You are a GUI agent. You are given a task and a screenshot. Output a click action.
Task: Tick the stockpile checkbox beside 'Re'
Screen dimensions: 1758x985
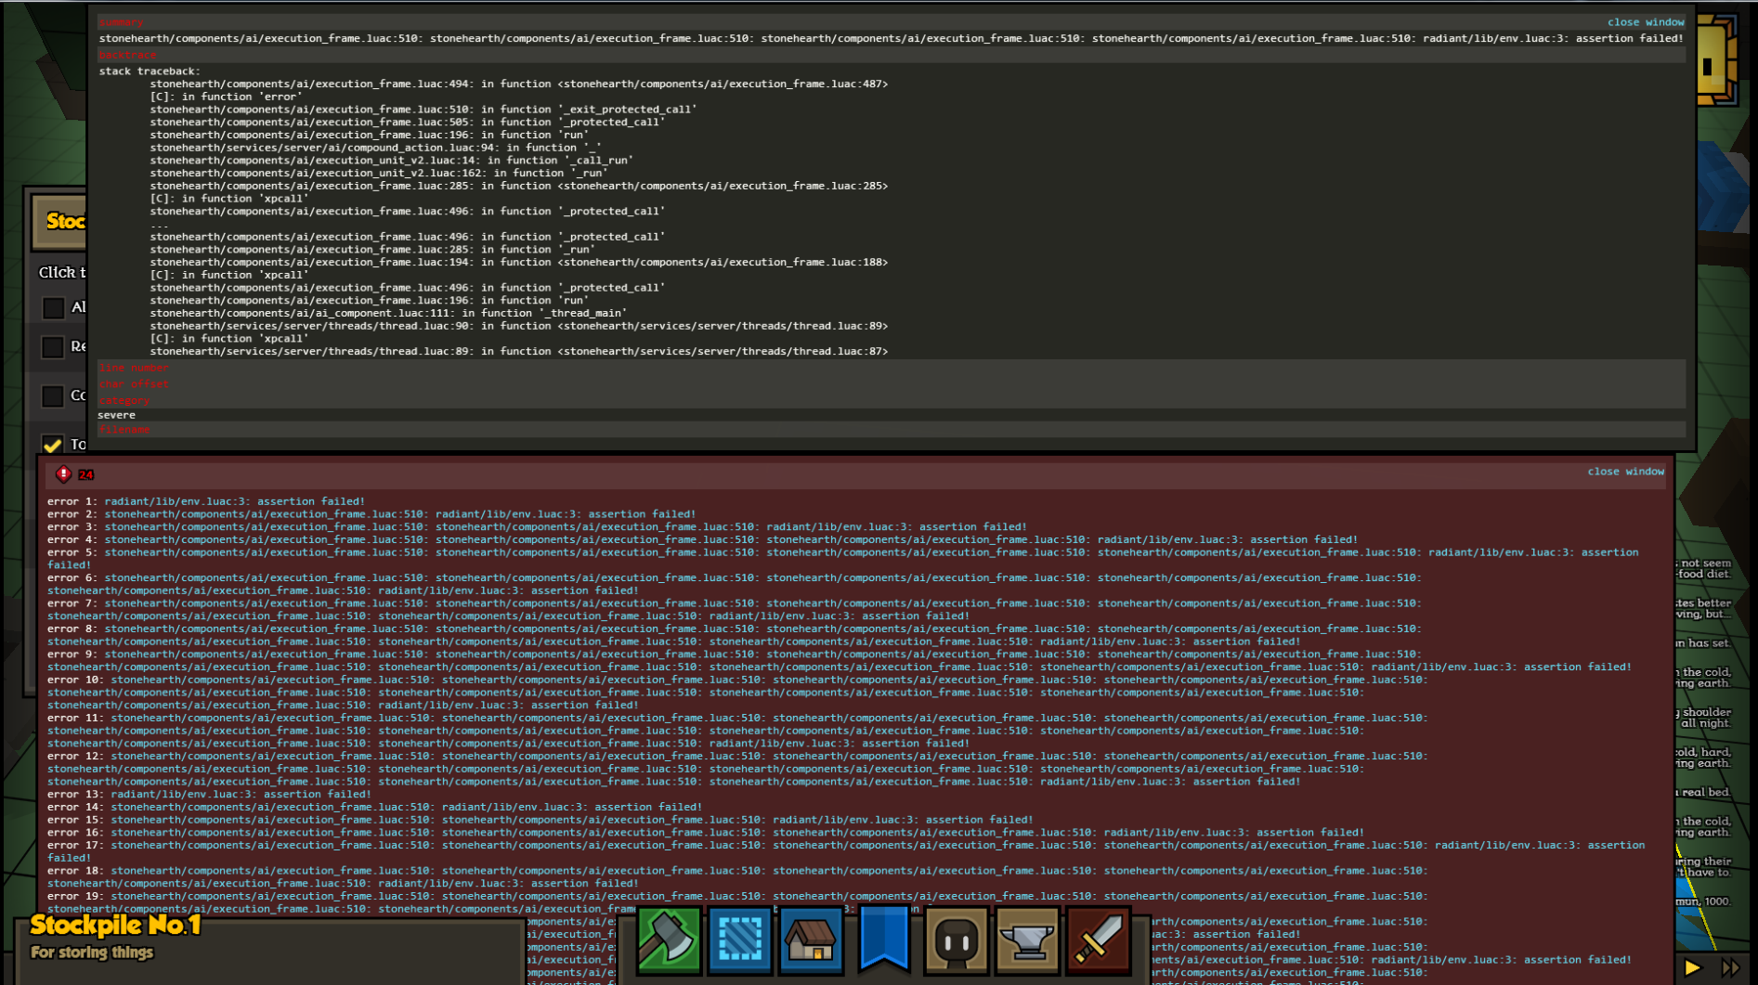tap(53, 347)
